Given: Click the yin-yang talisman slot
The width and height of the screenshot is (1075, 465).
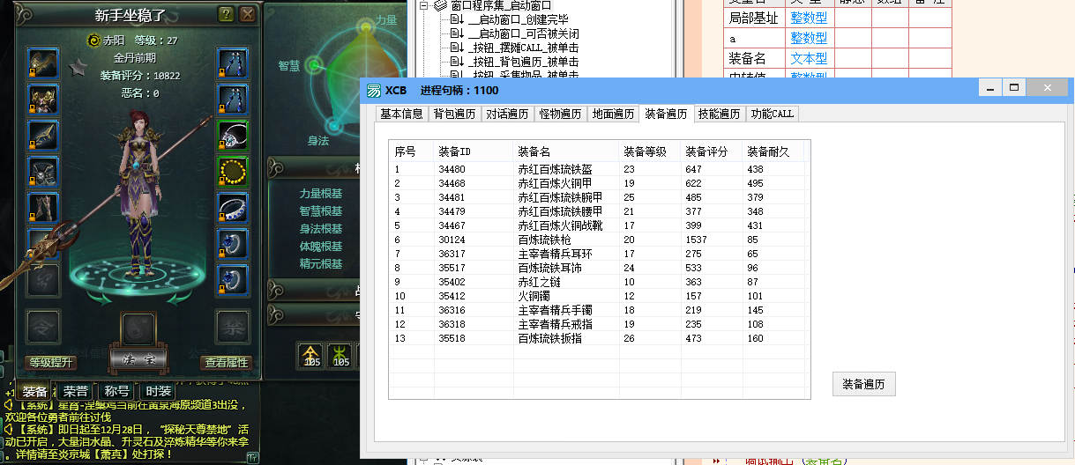Looking at the screenshot, I should pos(138,329).
